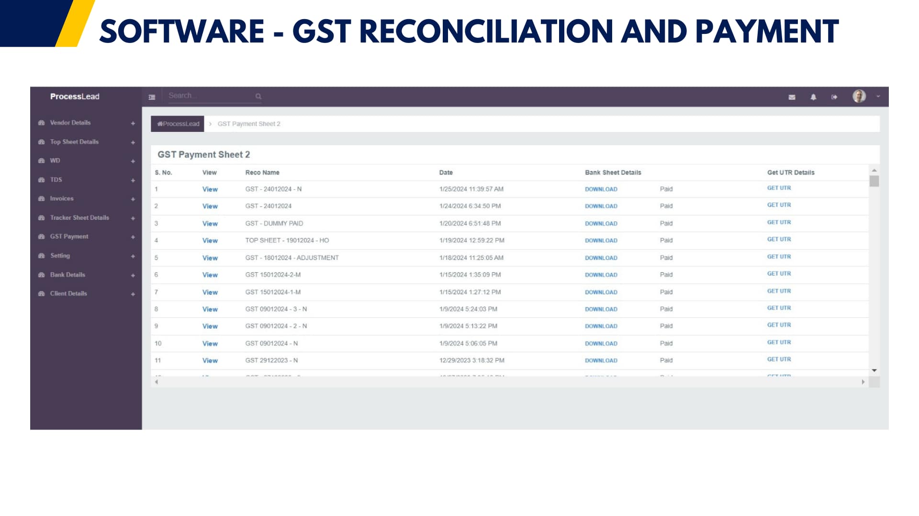The image size is (919, 516).
Task: Click the logout arrow icon
Action: click(x=834, y=97)
